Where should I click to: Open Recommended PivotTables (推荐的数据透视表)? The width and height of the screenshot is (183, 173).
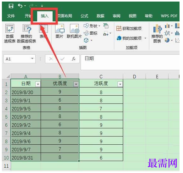tap(26, 33)
